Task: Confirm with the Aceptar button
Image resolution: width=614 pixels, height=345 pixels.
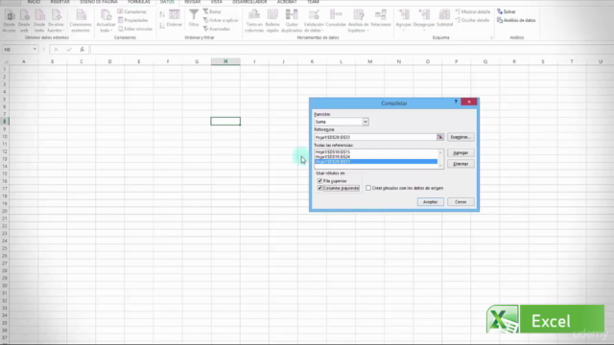Action: tap(431, 202)
